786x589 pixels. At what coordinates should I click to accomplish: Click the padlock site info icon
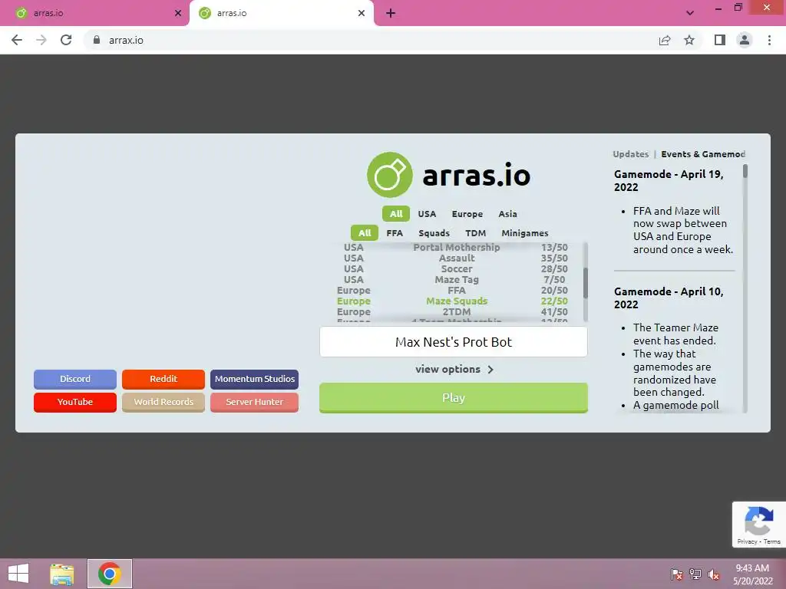point(97,40)
